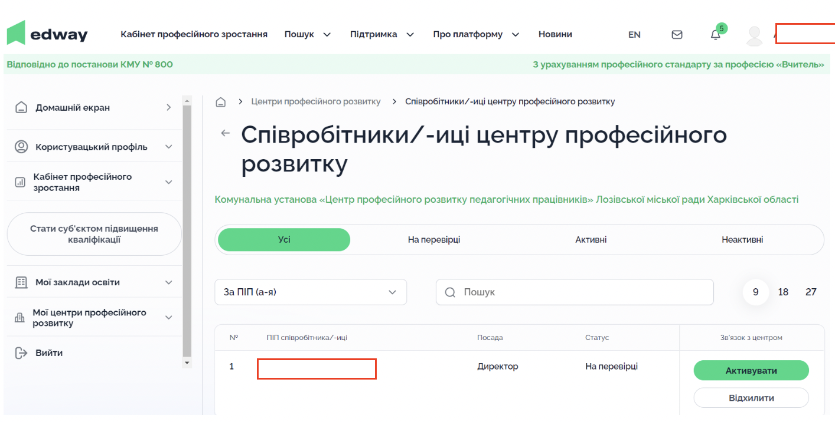Select the Усі filter tab

(284, 240)
